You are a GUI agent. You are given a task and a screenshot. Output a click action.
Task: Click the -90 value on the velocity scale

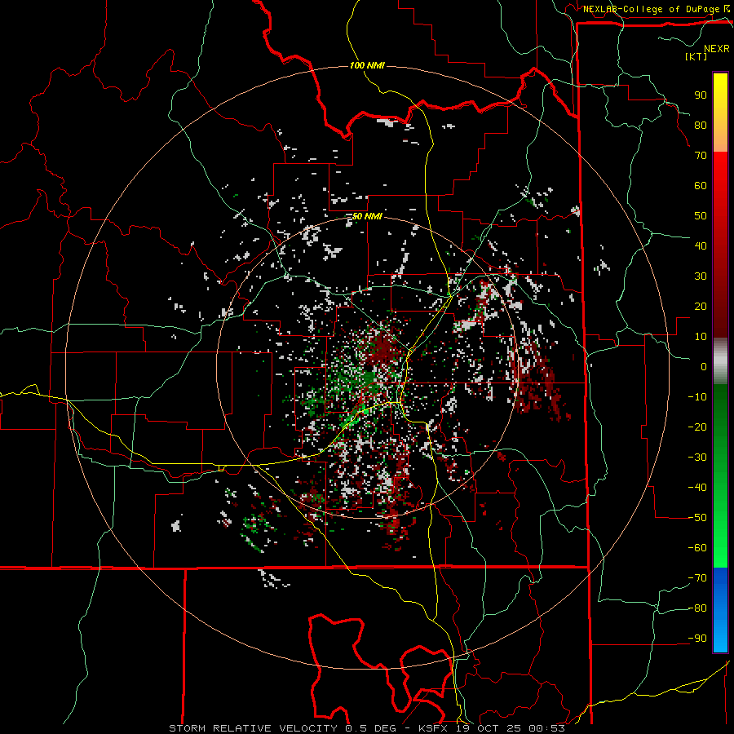(x=697, y=638)
